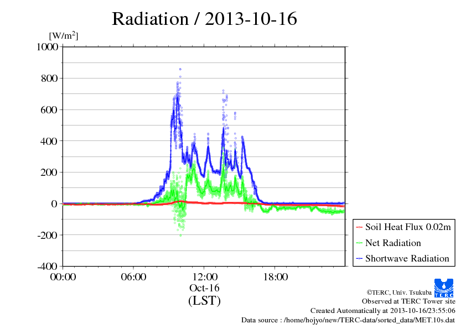
Task: Select the 'Net Radiation' legend entry
Action: (x=388, y=243)
